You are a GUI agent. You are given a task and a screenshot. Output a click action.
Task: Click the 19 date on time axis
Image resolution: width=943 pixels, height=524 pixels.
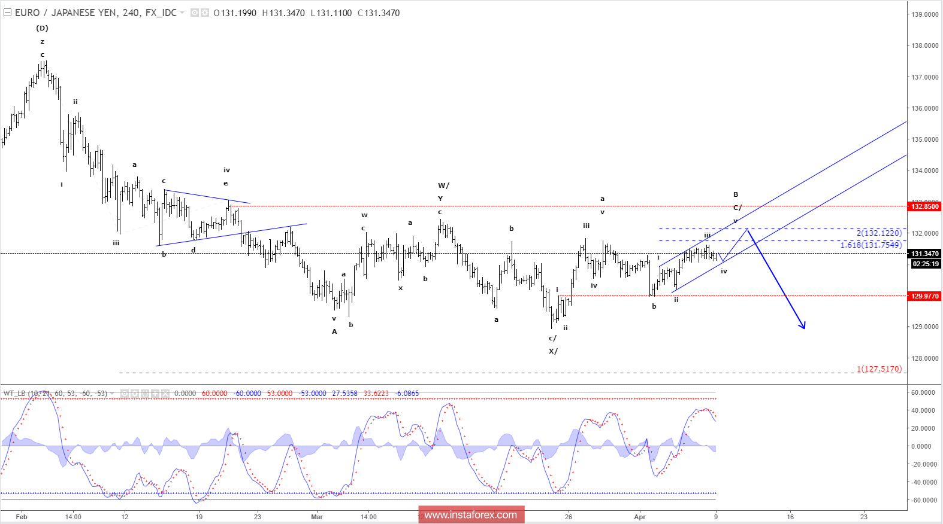(x=199, y=517)
